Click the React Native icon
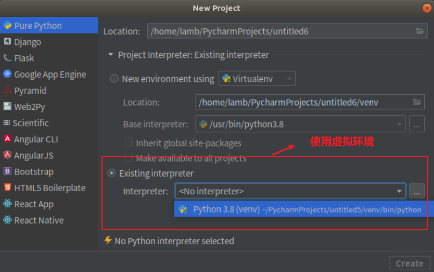The image size is (434, 272). pyautogui.click(x=8, y=220)
